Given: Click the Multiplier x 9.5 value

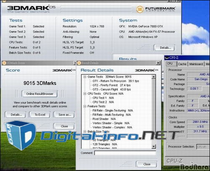Looking at the screenshot, I should coord(200,127).
